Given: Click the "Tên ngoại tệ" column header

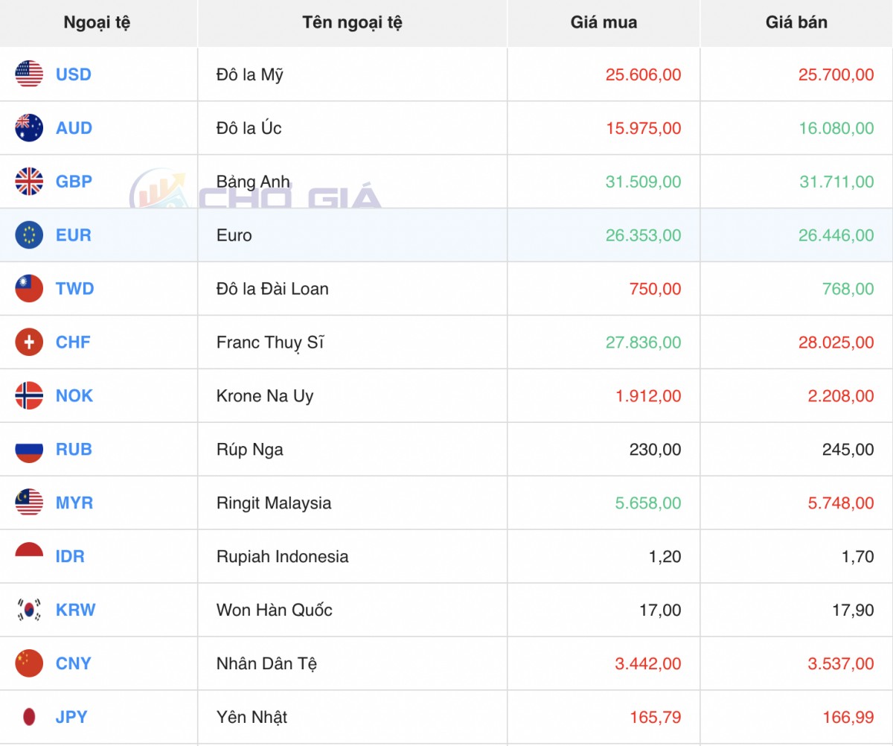Looking at the screenshot, I should pos(352,22).
